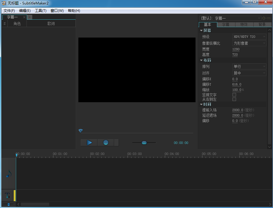Click the 角色 column header
The height and width of the screenshot is (208, 273).
click(17, 24)
